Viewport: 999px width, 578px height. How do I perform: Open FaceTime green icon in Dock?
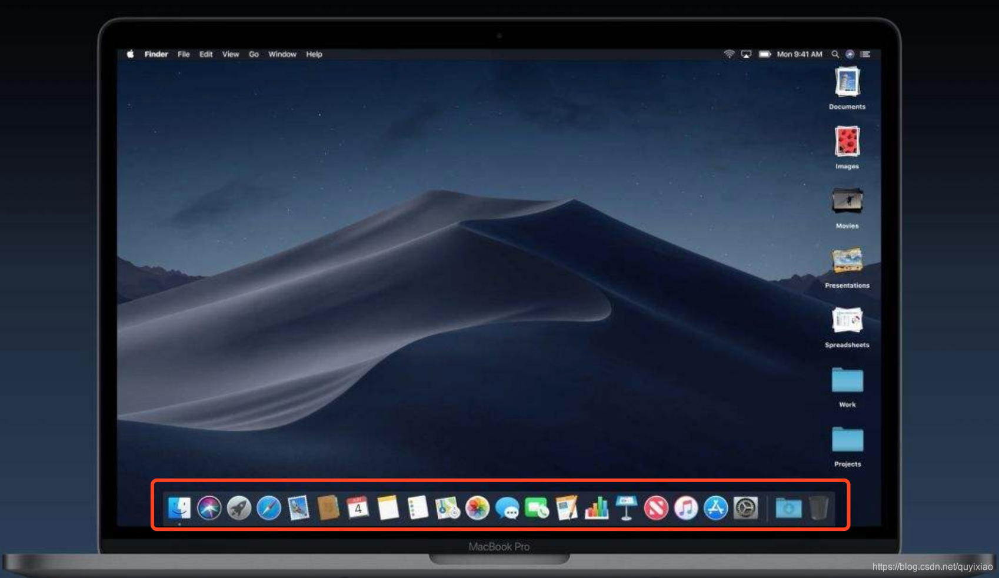click(537, 507)
